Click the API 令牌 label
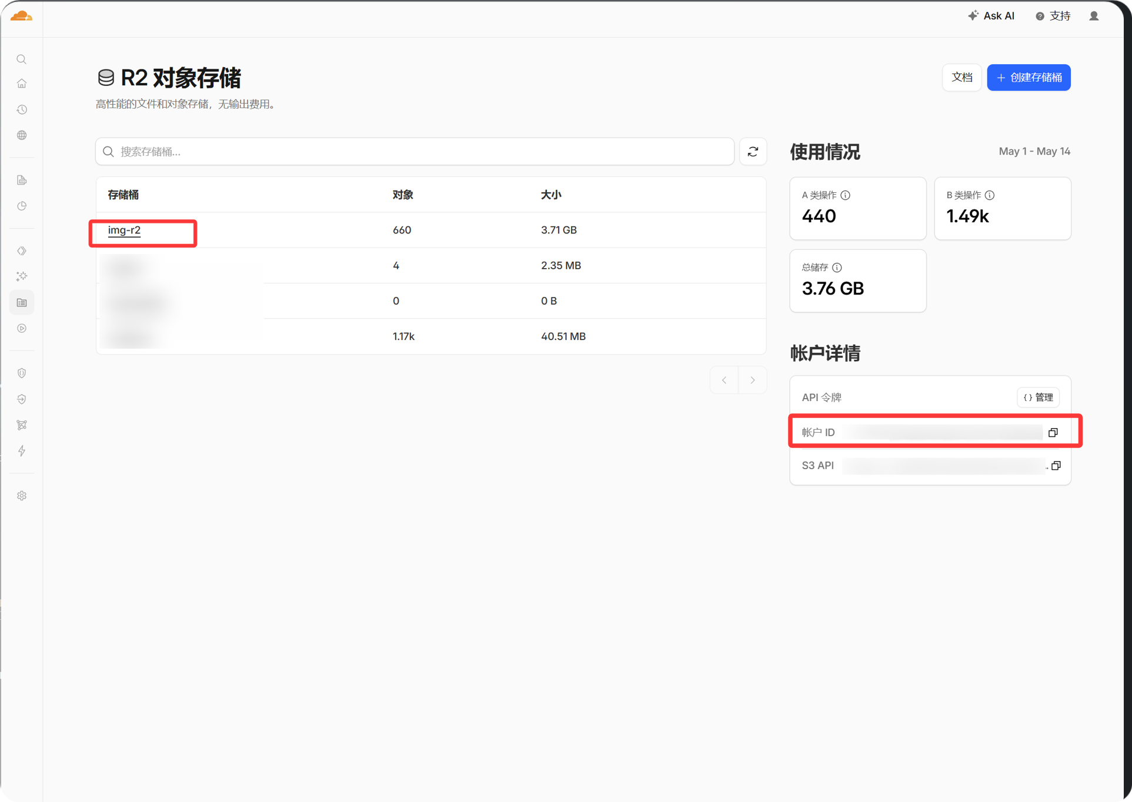Screen dimensions: 1132x802 point(822,397)
